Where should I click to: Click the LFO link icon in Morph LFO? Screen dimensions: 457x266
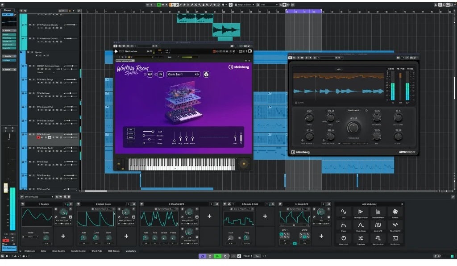tap(295, 243)
